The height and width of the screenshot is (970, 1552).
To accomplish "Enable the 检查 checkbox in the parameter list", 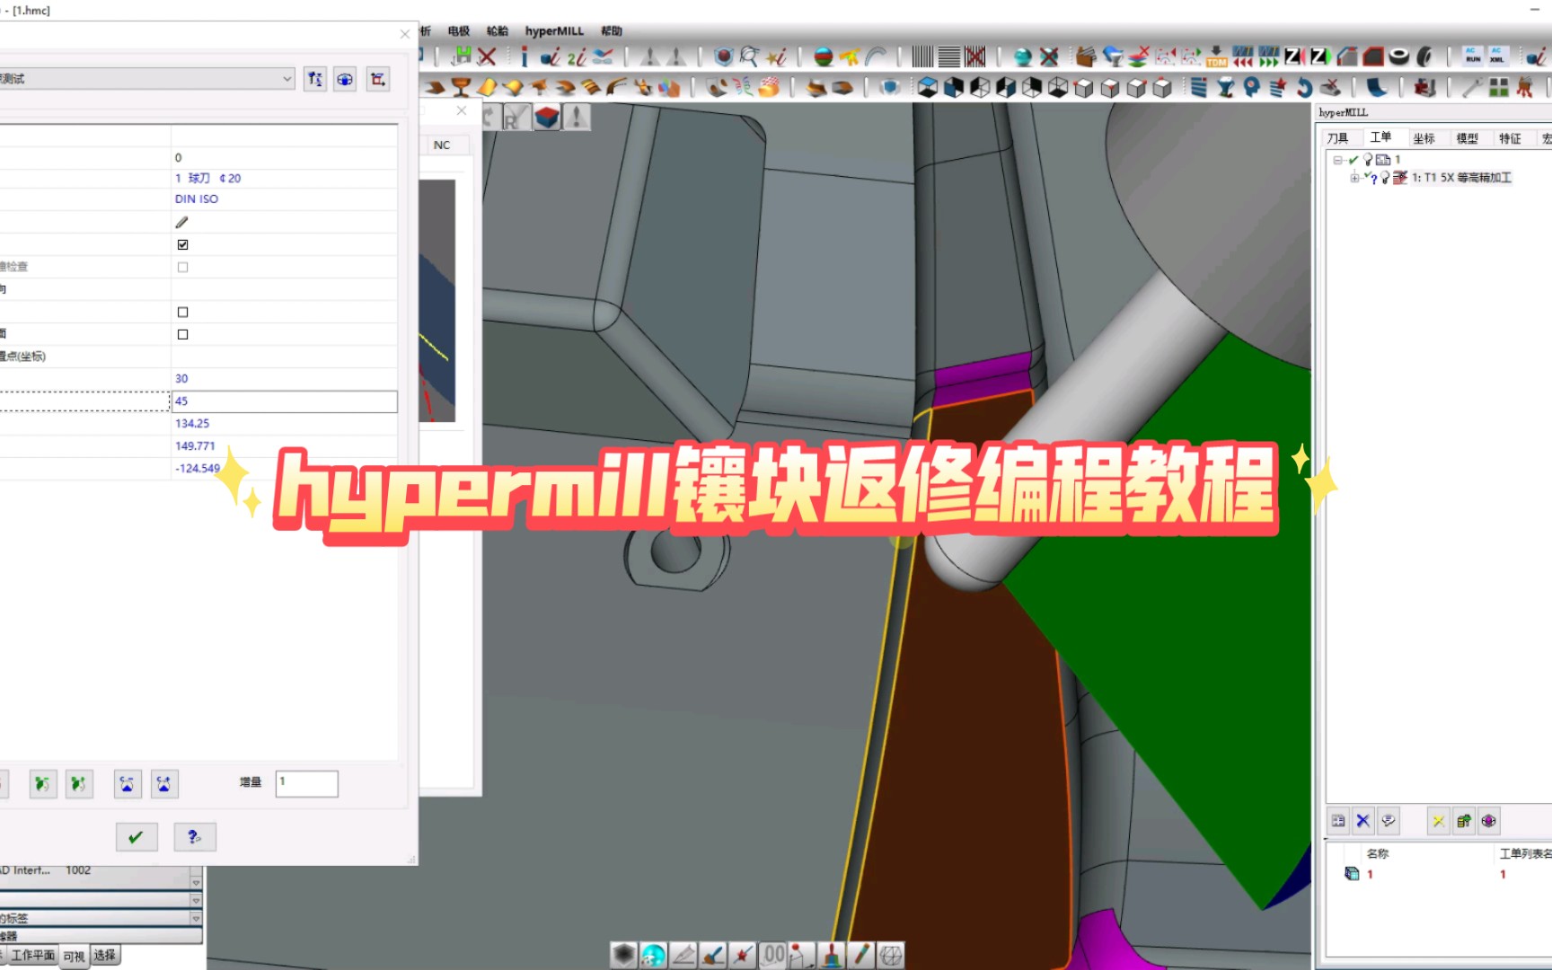I will pos(182,266).
